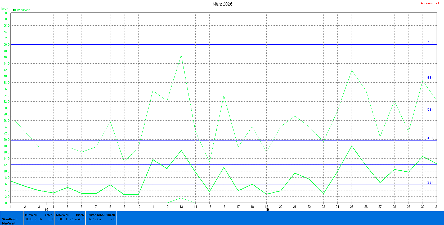Click the 'W 46.7' maximum gust value
Image resolution: width=444 pixels, height=225 pixels.
(78, 219)
